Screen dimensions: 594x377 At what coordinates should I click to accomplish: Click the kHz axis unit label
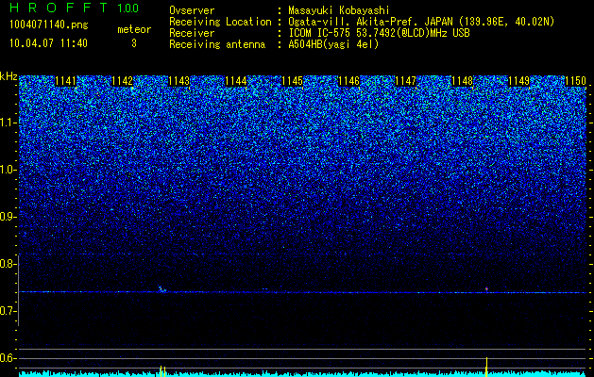[8, 76]
